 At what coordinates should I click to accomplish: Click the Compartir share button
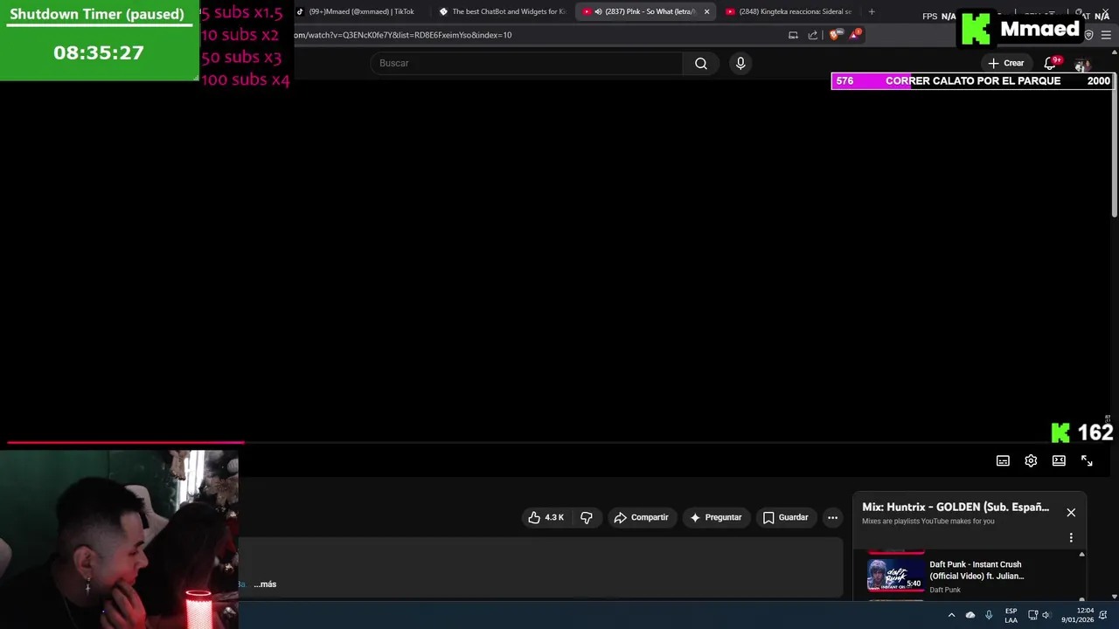point(641,517)
